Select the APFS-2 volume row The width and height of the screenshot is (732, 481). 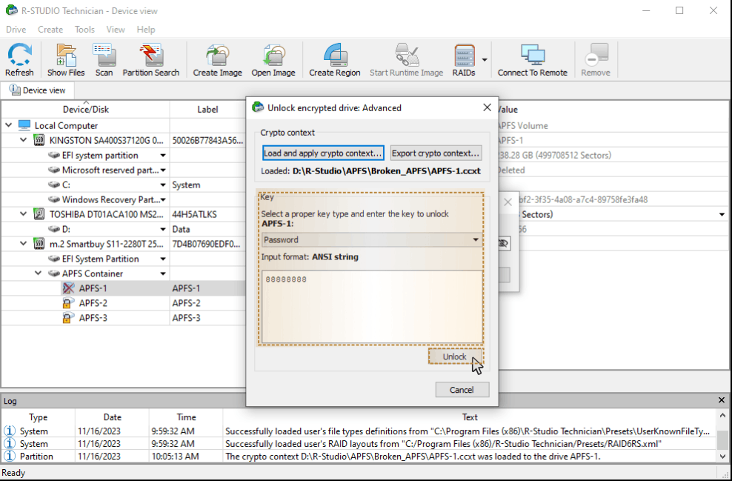pyautogui.click(x=123, y=303)
